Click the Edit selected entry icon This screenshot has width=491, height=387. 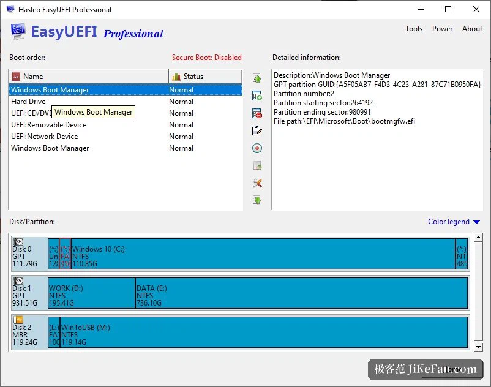pyautogui.click(x=257, y=130)
